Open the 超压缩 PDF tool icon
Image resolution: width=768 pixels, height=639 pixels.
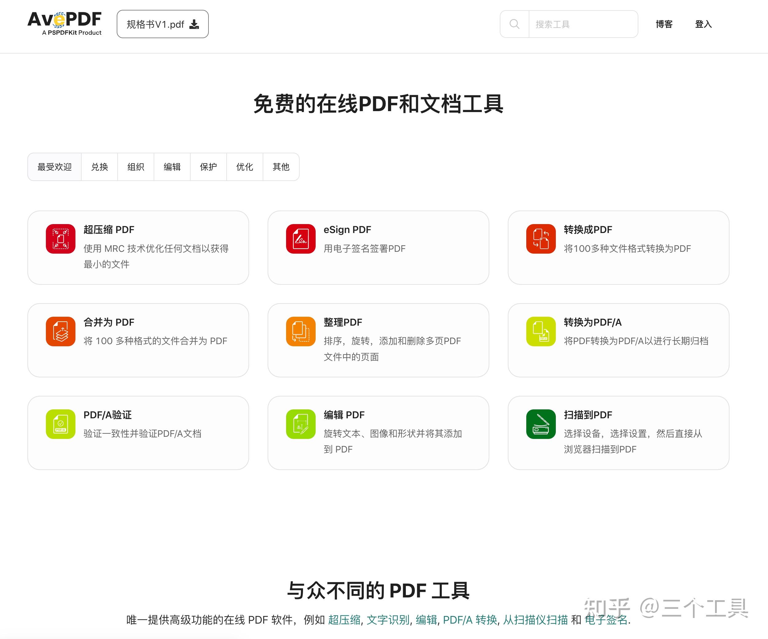(61, 239)
